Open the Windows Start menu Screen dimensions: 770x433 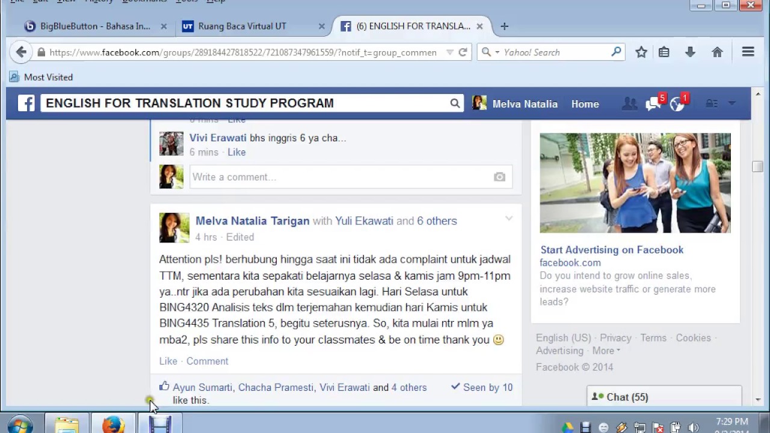[x=20, y=425]
